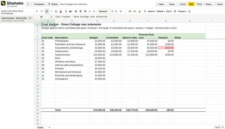The image size is (225, 129).
Task: Create a new document with + New
Action: (x=161, y=4)
